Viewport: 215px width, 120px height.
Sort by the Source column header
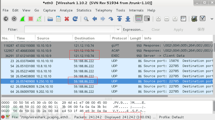(54, 38)
